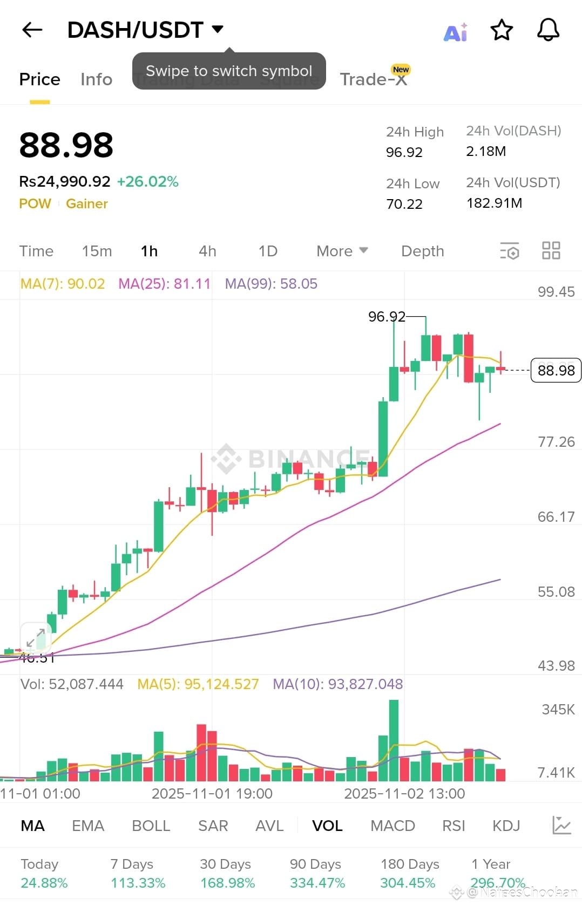Viewport: 582px width, 906px height.
Task: Switch the chart to Depth view
Action: [x=423, y=251]
